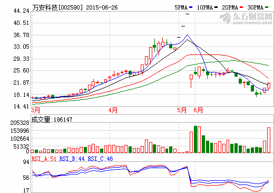Image resolution: width=274 pixels, height=193 pixels.
Task: Click the 25.60 price axis label
Action: (x=21, y=70)
